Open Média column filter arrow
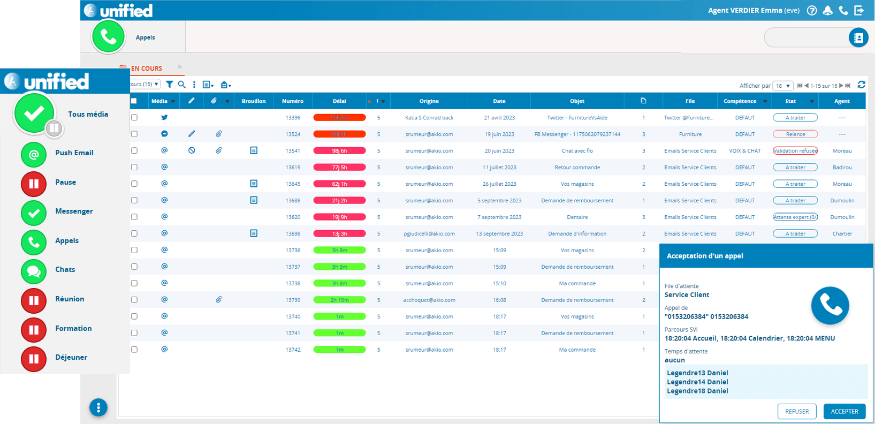Viewport: 875px width, 424px height. click(173, 102)
